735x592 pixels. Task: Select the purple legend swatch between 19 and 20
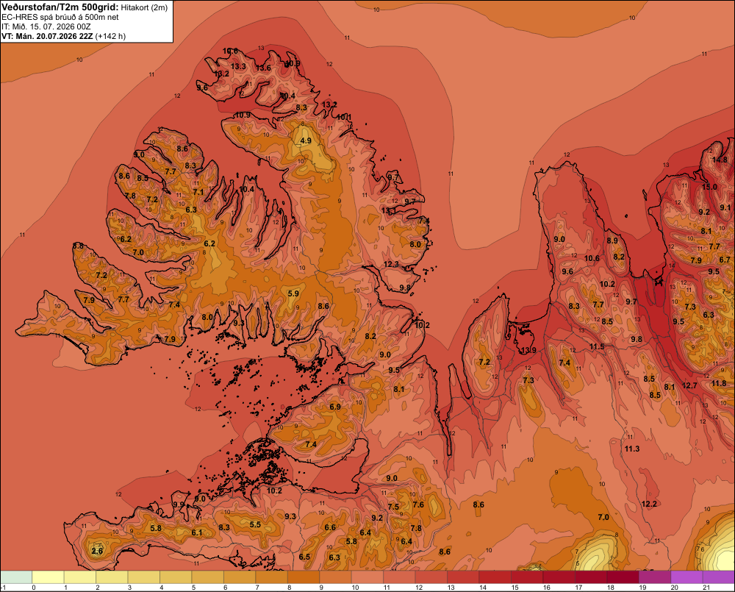654,577
